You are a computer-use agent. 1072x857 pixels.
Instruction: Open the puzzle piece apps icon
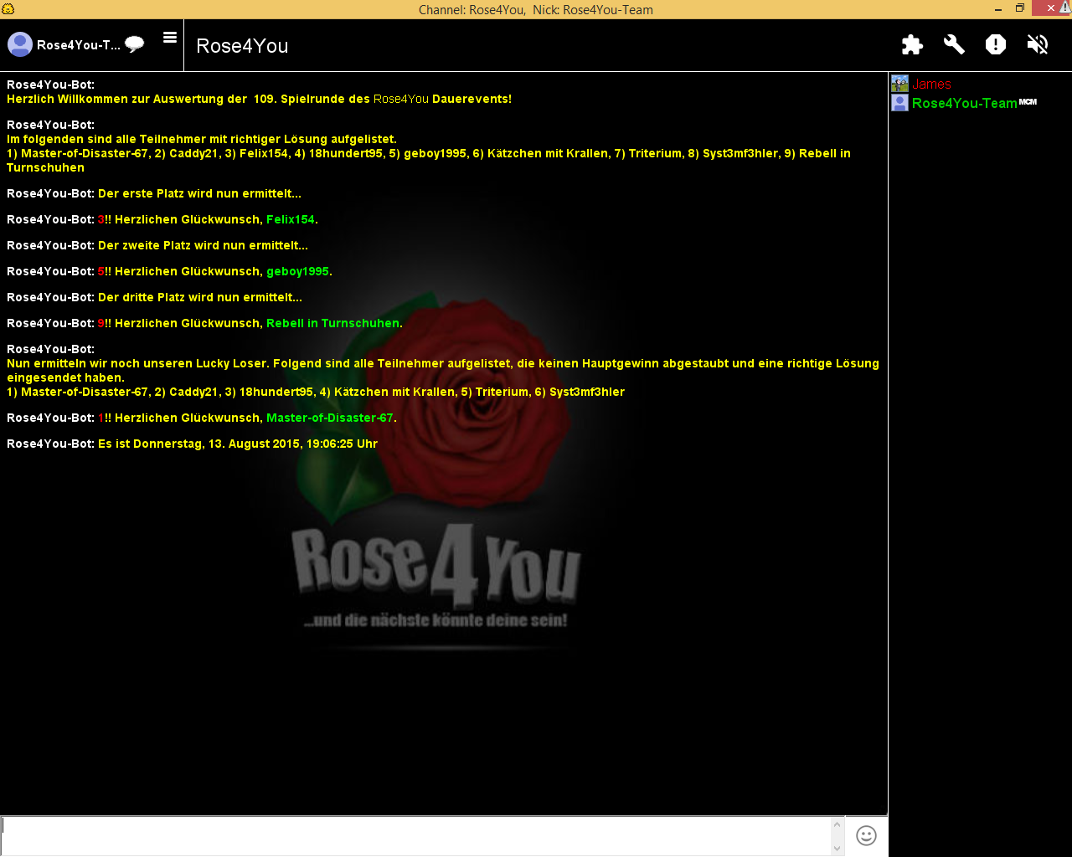(x=912, y=44)
